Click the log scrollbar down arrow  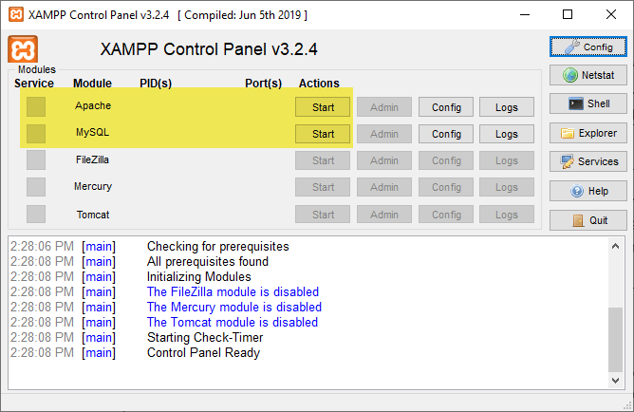click(615, 381)
